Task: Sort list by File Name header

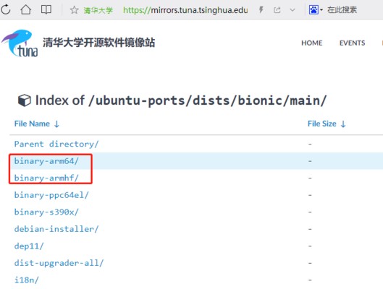Action: point(37,124)
